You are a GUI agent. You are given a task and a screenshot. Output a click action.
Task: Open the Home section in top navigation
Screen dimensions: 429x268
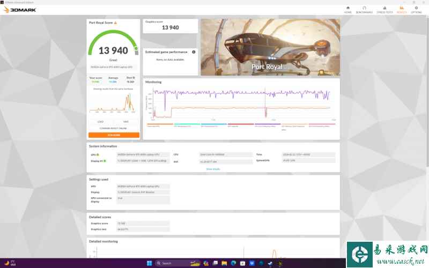click(347, 10)
